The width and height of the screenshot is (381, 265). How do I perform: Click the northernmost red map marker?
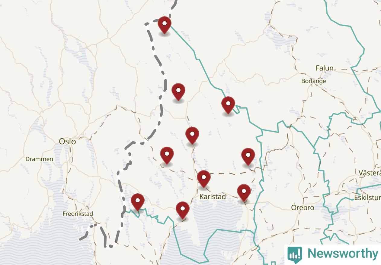(x=165, y=25)
